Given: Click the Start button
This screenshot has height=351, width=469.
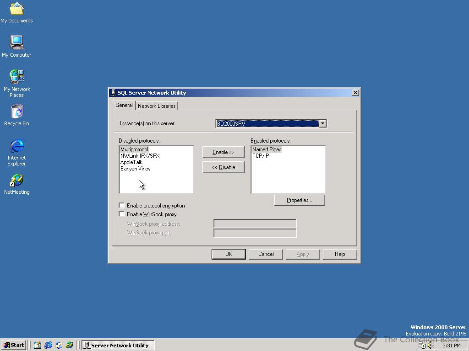Looking at the screenshot, I should coord(13,345).
